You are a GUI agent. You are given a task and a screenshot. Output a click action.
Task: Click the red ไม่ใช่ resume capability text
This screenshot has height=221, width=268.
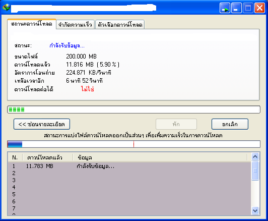pyautogui.click(x=88, y=89)
